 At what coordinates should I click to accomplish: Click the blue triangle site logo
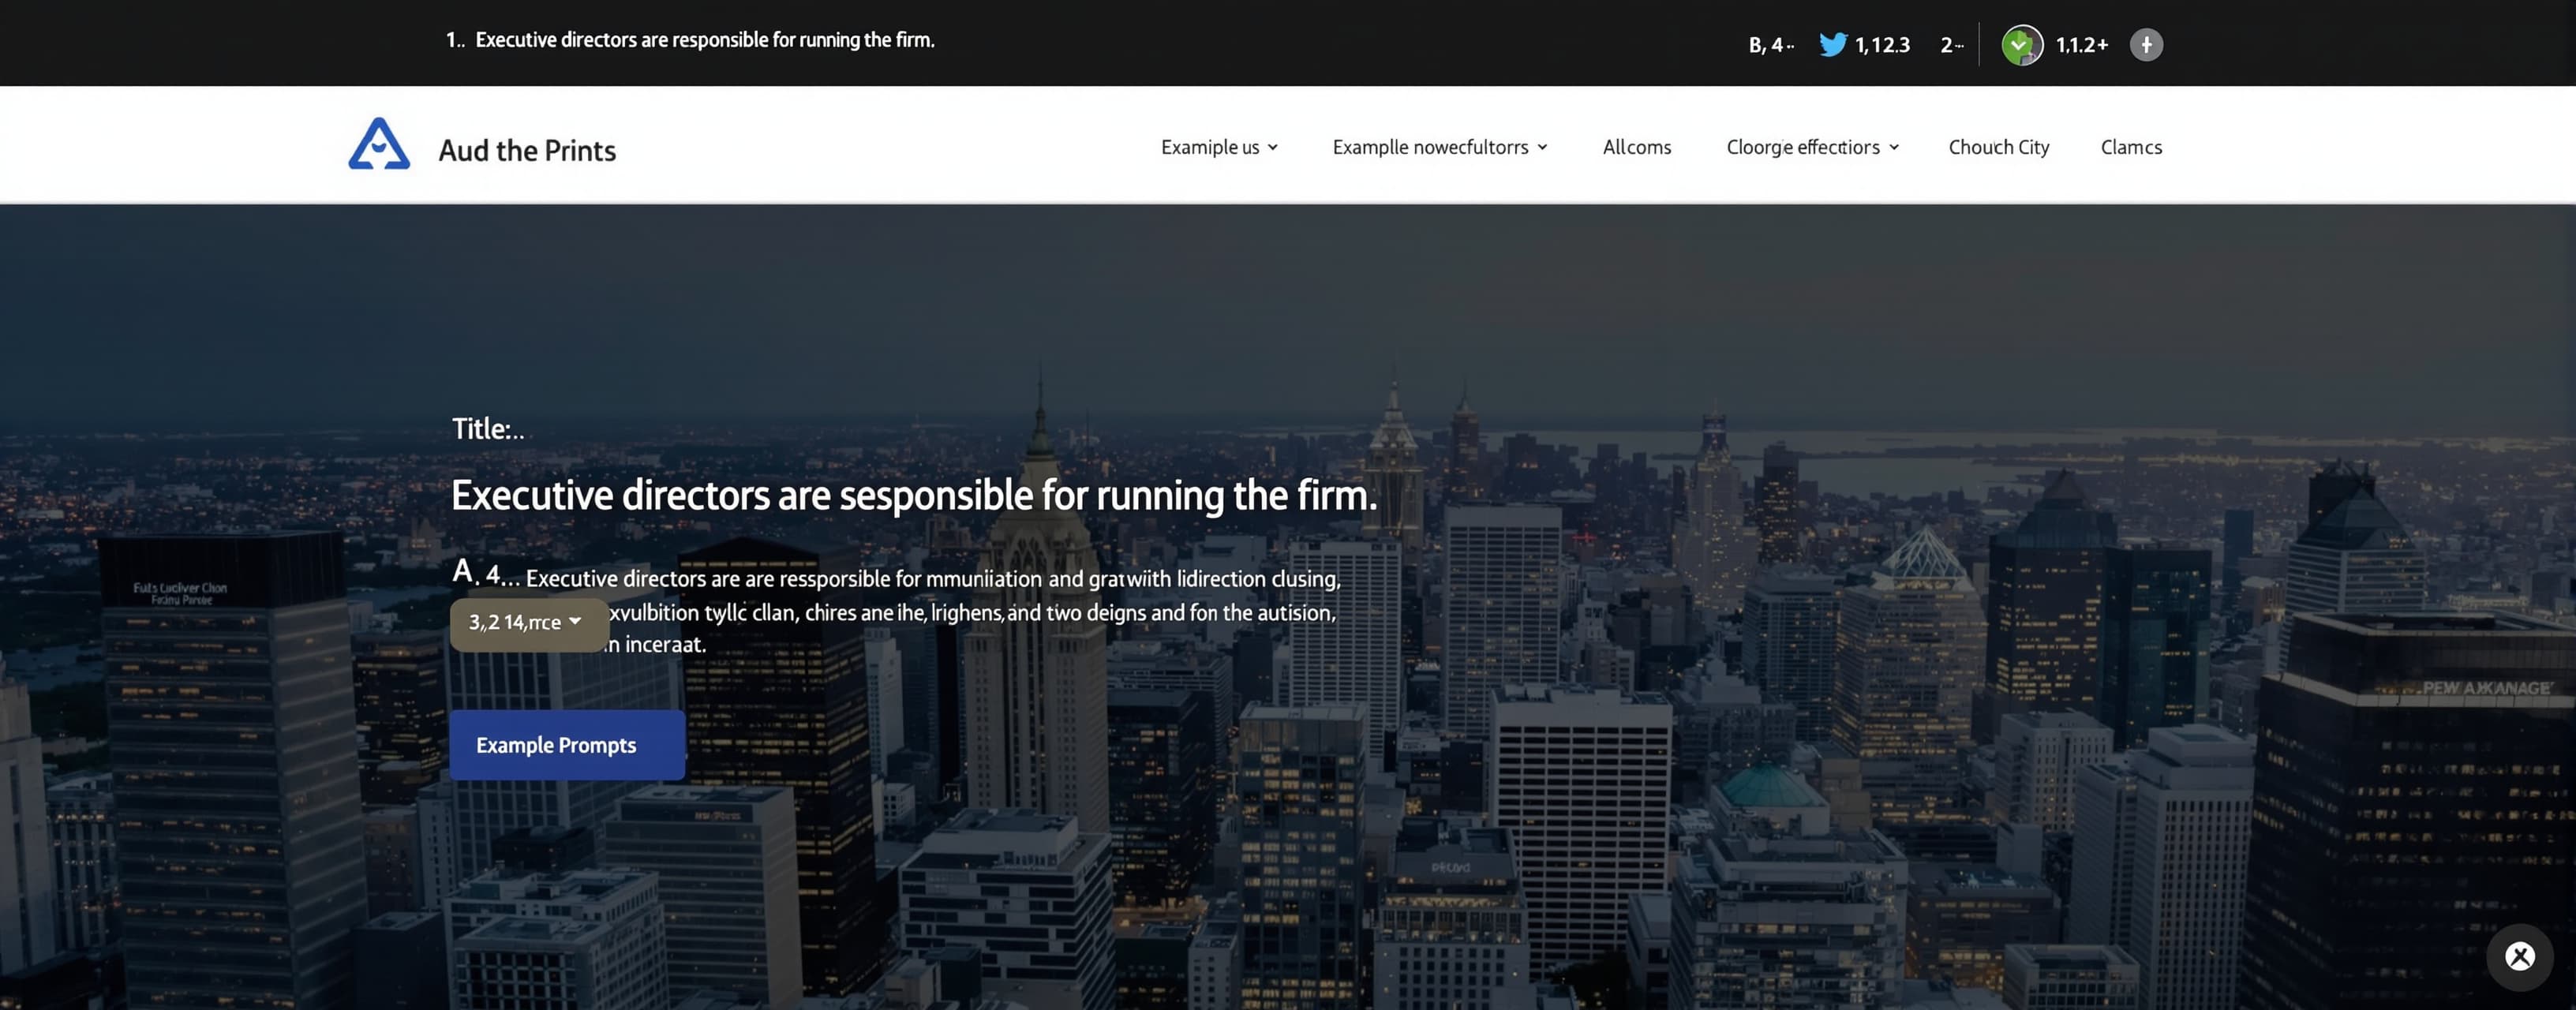click(379, 144)
